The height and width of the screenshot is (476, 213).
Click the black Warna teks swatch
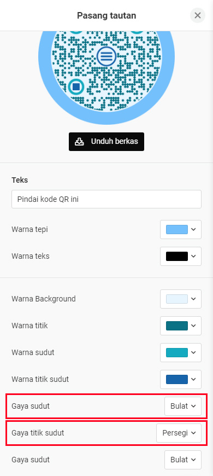click(177, 256)
